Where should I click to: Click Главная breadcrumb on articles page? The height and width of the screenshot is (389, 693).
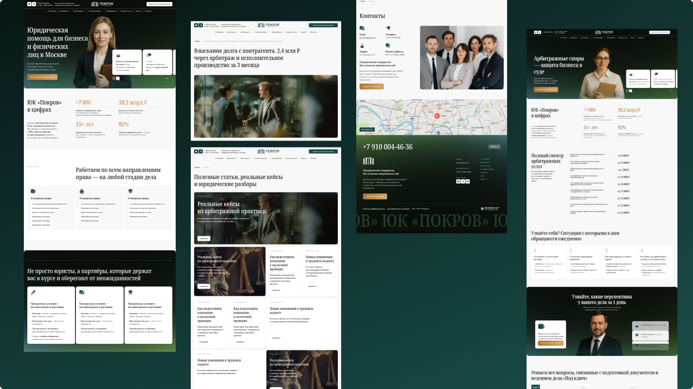click(197, 167)
